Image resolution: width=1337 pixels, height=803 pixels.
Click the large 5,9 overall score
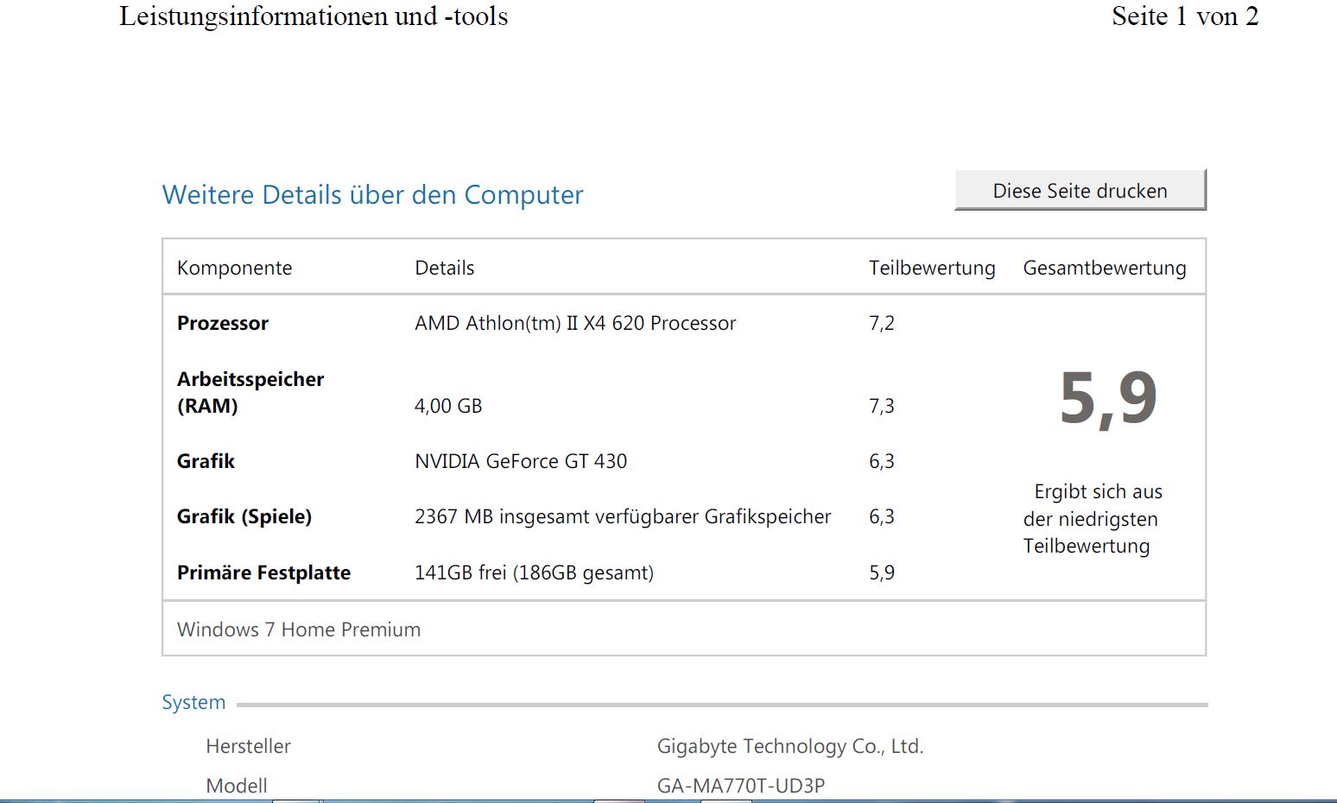[1107, 399]
